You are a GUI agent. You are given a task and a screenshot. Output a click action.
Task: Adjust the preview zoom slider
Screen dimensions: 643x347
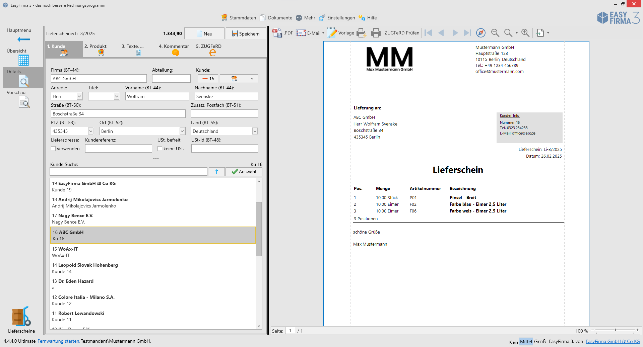(615, 330)
